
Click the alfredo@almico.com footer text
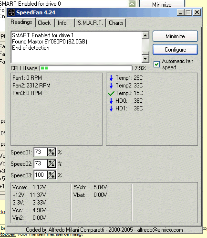[160, 230]
